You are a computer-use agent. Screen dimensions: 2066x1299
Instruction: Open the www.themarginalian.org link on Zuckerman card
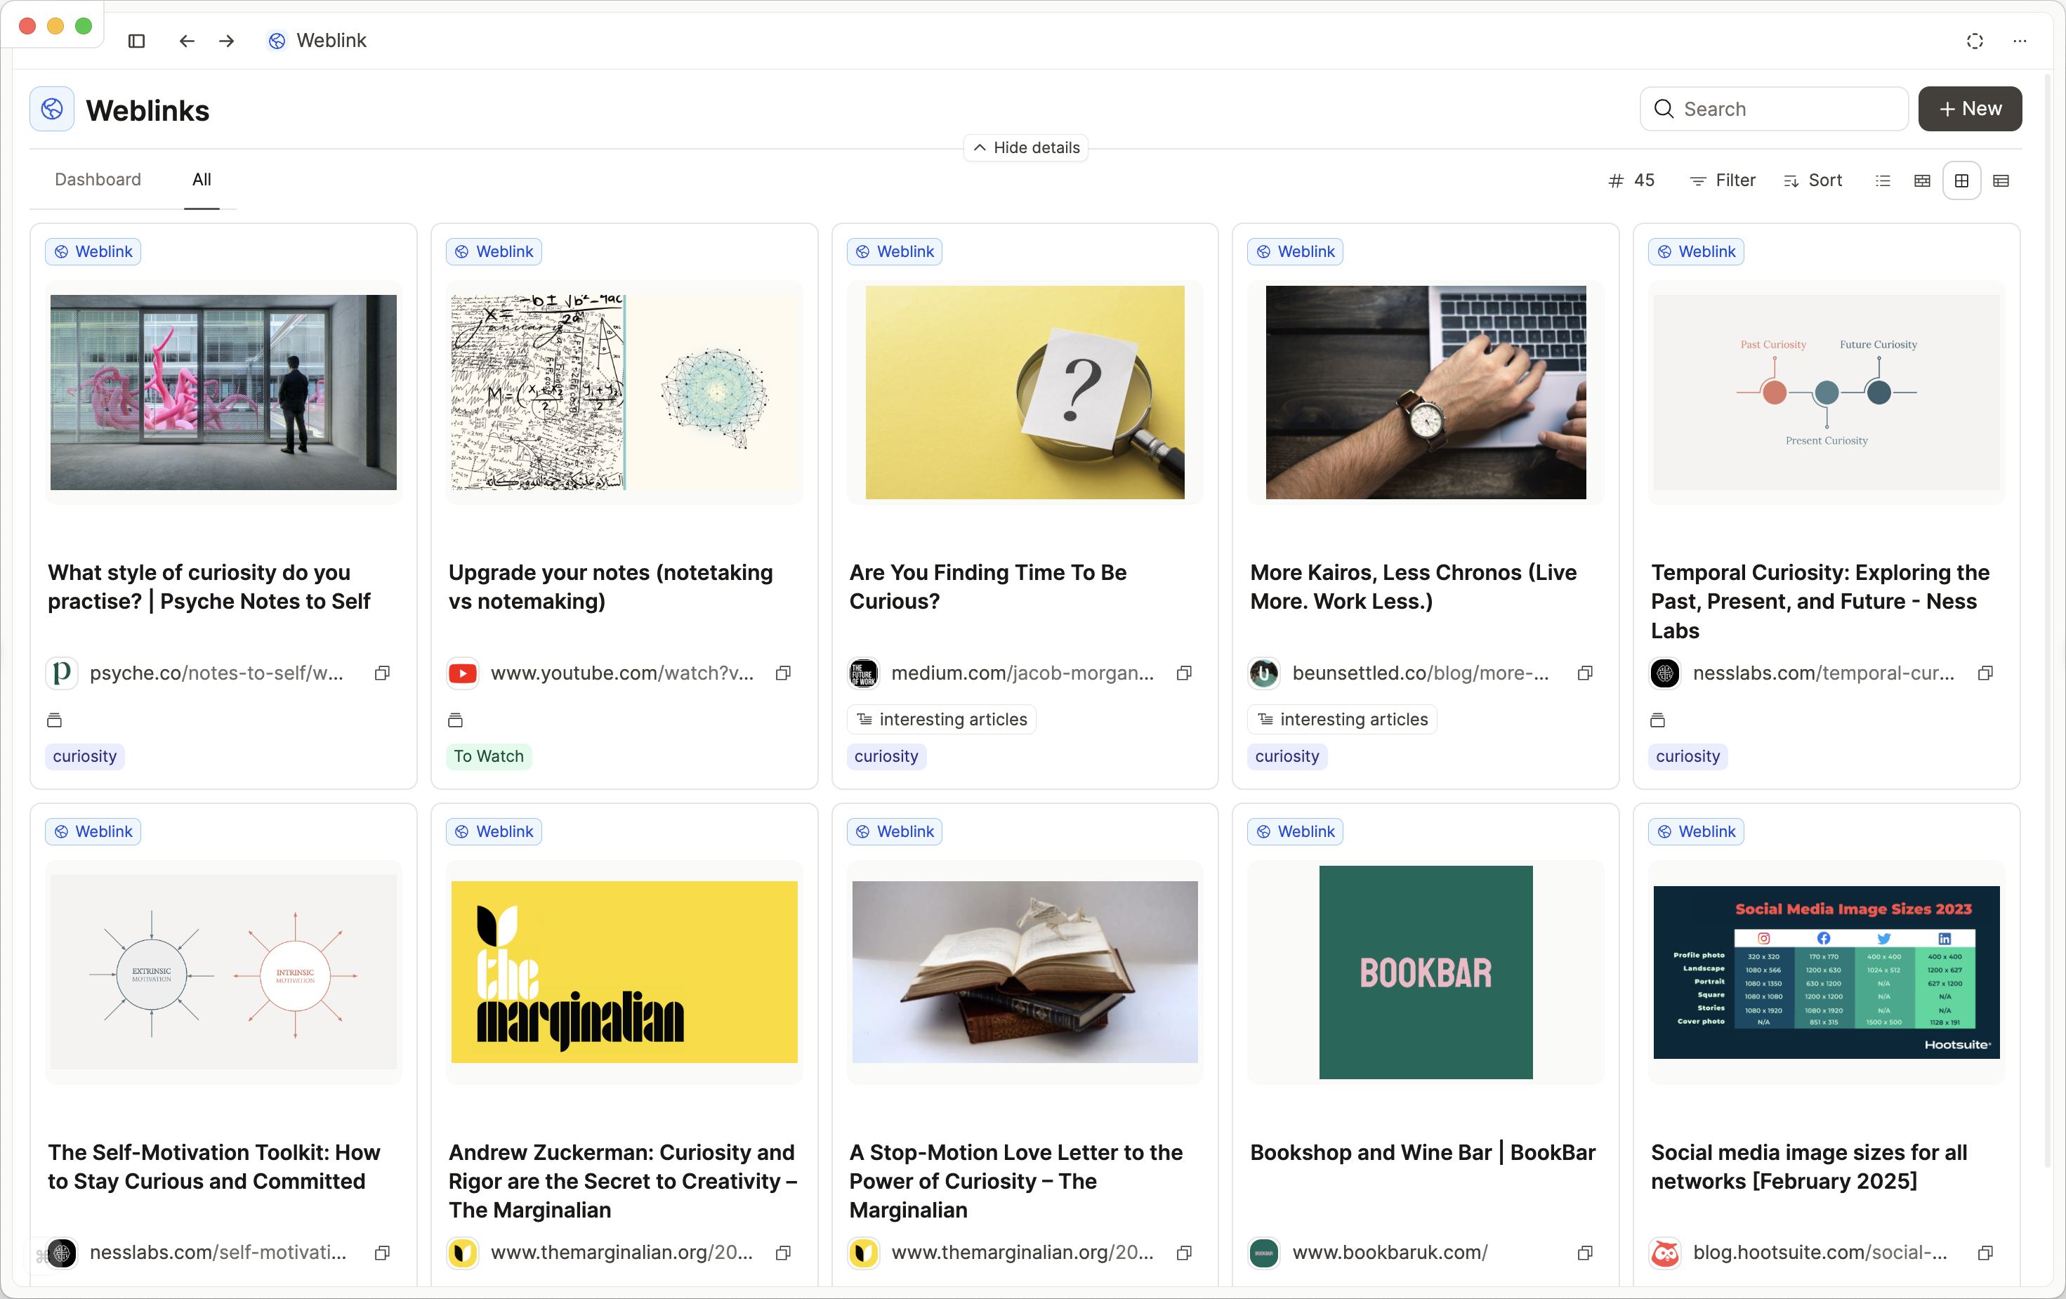point(622,1253)
